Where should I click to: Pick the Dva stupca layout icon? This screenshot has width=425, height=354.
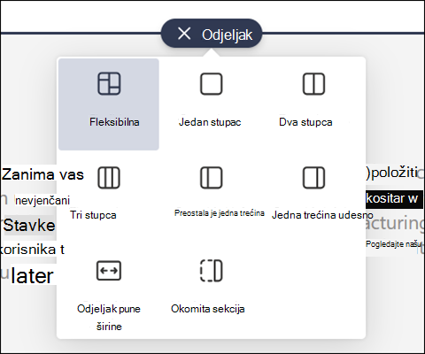(x=313, y=84)
